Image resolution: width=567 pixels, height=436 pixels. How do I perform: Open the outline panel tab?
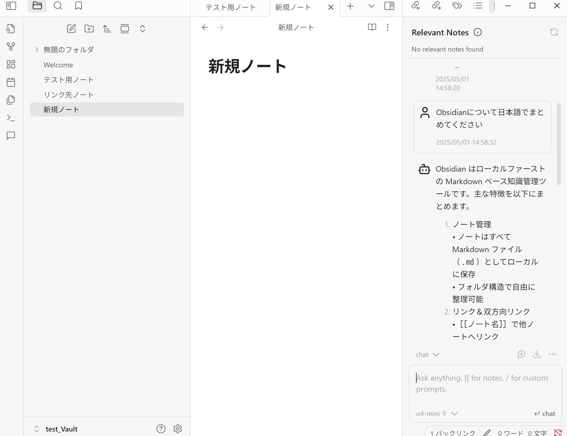478,6
